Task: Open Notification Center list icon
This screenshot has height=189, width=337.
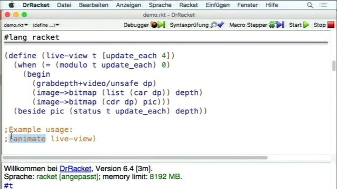Action: click(x=323, y=5)
